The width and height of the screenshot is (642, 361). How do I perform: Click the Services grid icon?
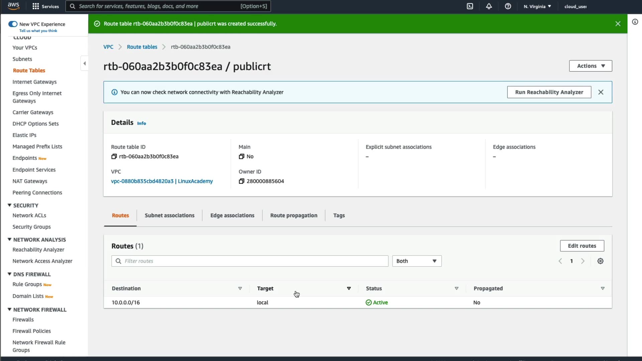coord(36,6)
